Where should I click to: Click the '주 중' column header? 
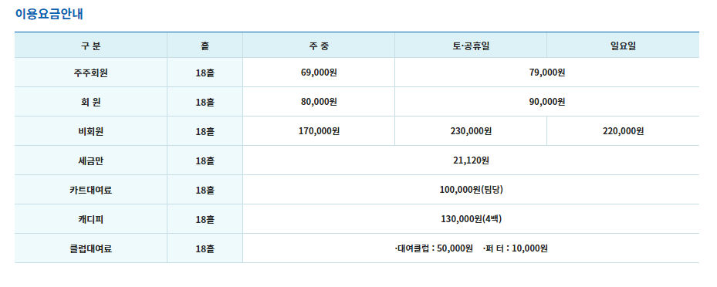(x=319, y=46)
